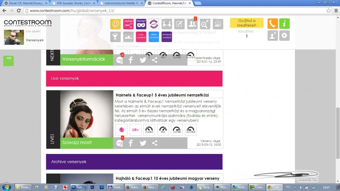Click the pink circle icon beside CR+
This screenshot has width=340, height=191.
tap(122, 130)
